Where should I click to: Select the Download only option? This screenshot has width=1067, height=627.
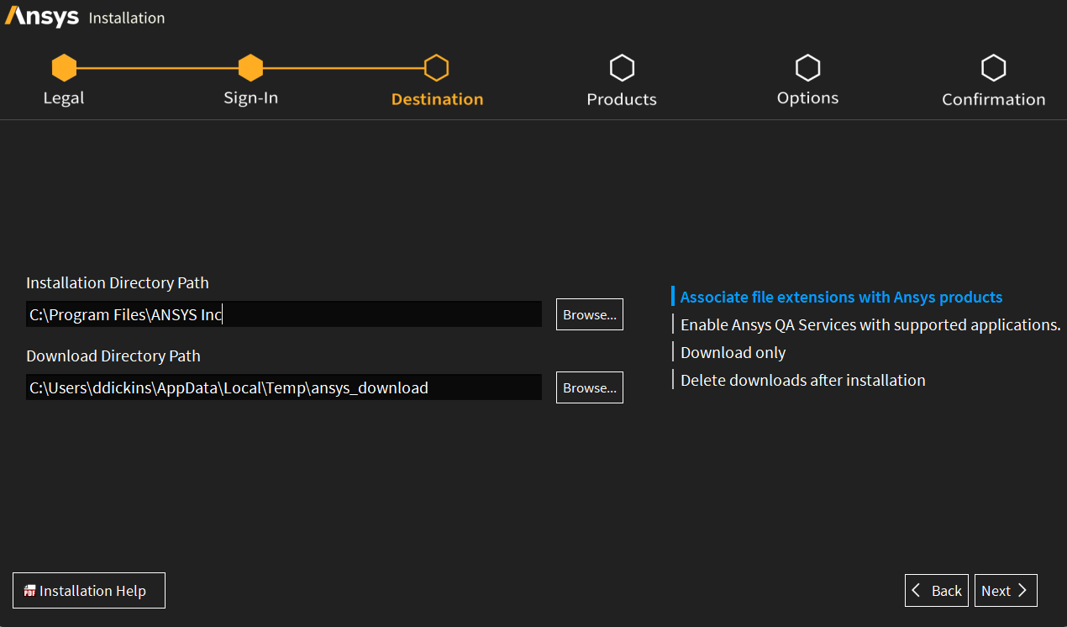pos(733,352)
